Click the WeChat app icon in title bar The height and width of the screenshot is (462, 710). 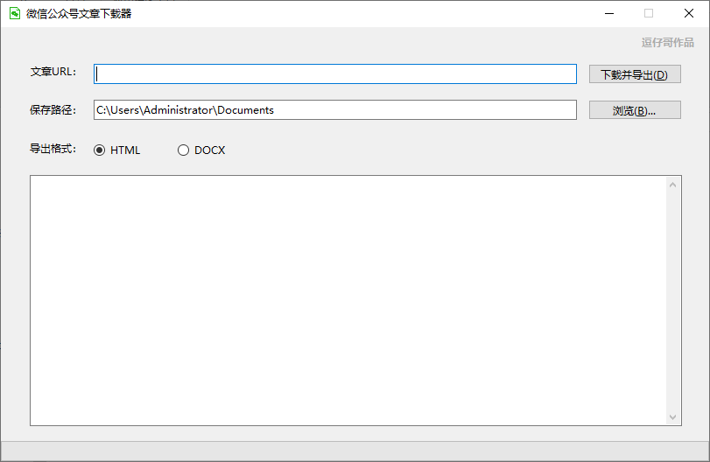(15, 13)
